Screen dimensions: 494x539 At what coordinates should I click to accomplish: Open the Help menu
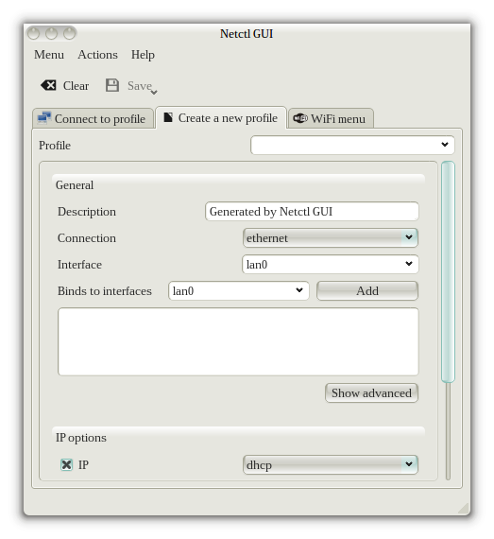143,55
